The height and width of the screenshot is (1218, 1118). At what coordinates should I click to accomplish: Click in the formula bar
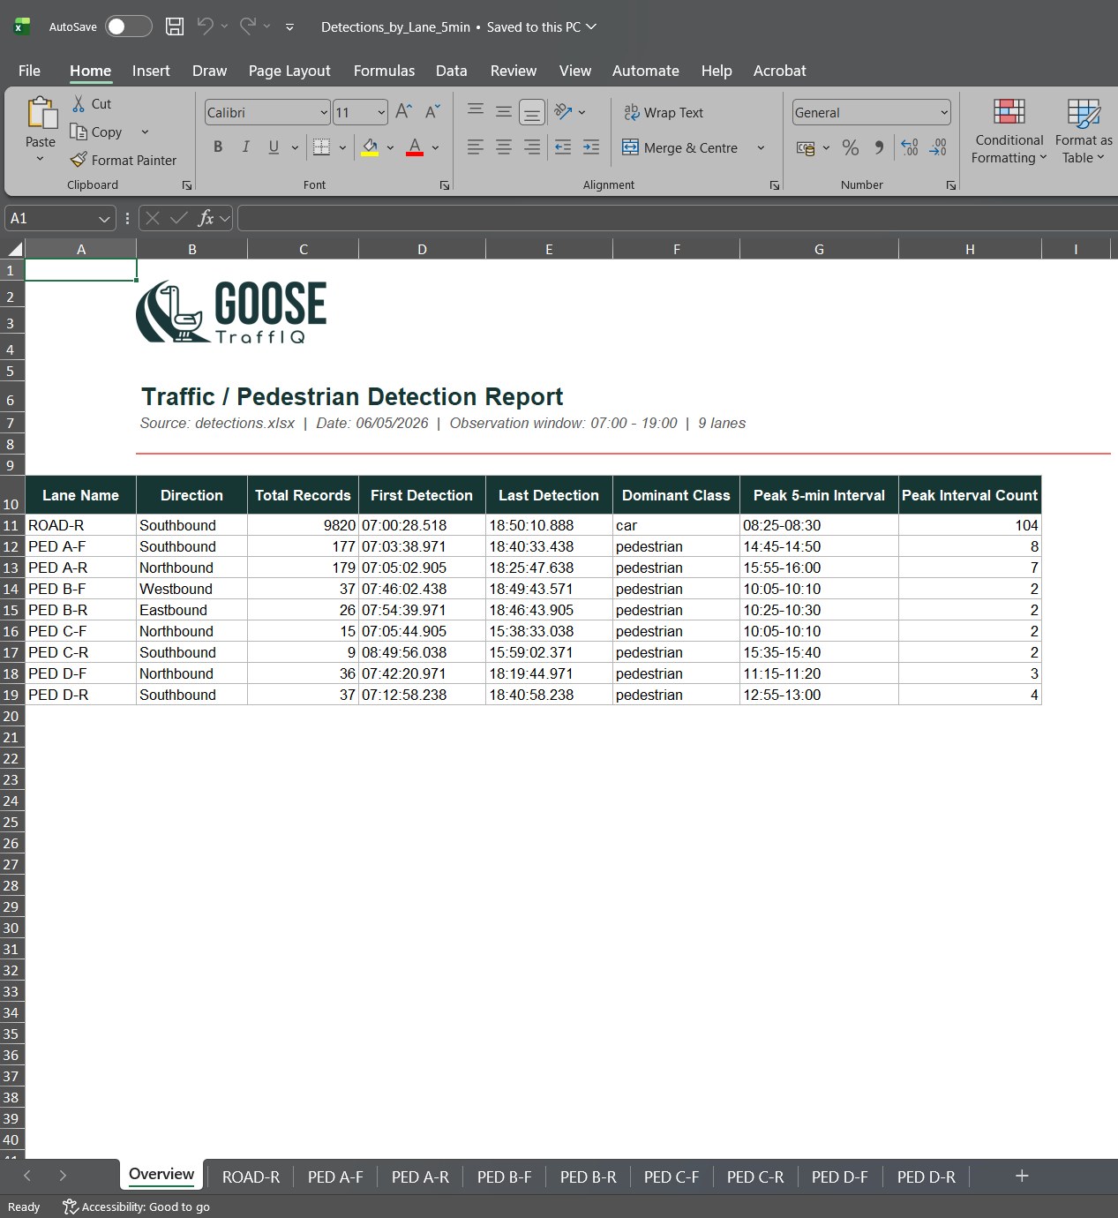tap(677, 218)
